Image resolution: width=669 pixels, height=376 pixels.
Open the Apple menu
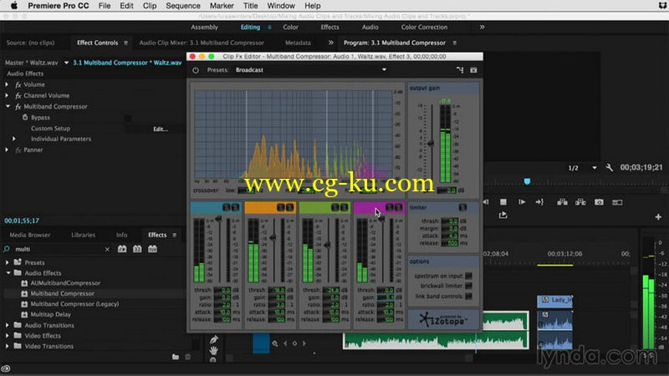click(13, 6)
